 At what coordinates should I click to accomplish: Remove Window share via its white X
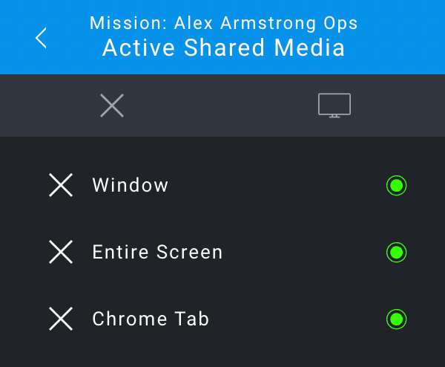click(61, 185)
